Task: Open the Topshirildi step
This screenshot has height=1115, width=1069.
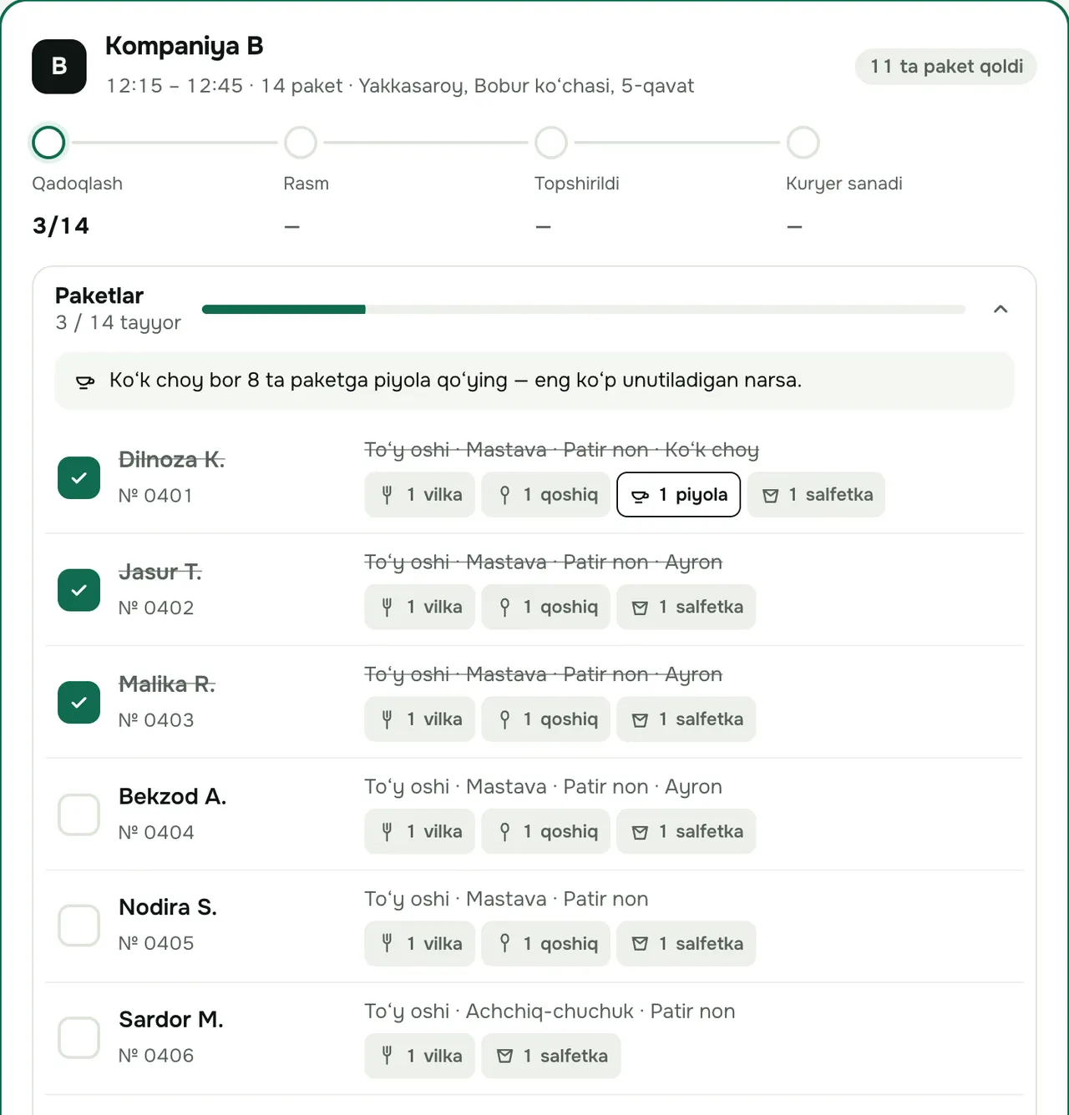Action: [x=551, y=143]
